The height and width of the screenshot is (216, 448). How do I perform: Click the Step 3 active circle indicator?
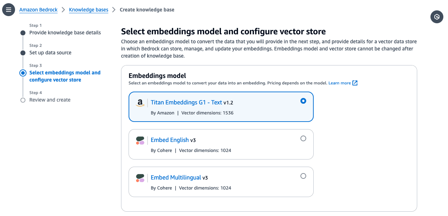[23, 73]
